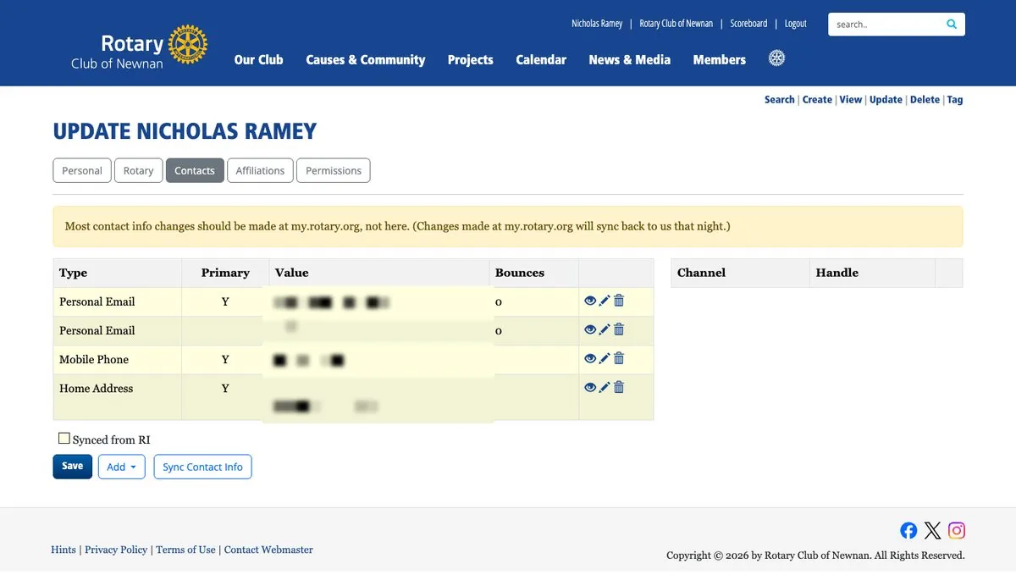
Task: Click the Primary column header
Action: tap(225, 273)
